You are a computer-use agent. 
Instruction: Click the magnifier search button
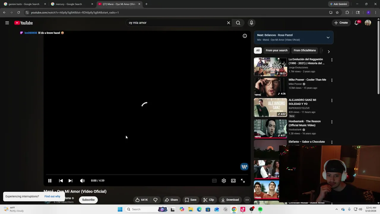(x=238, y=23)
